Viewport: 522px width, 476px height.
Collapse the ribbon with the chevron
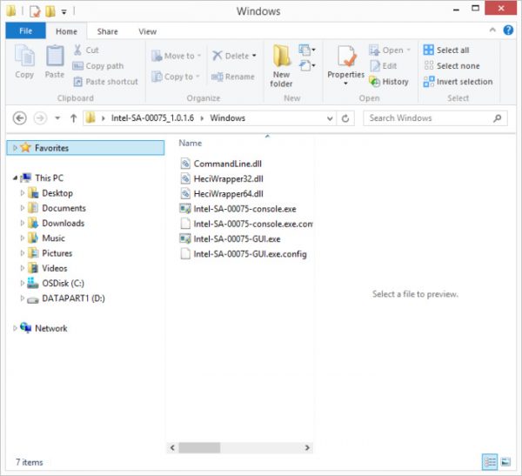tap(492, 30)
